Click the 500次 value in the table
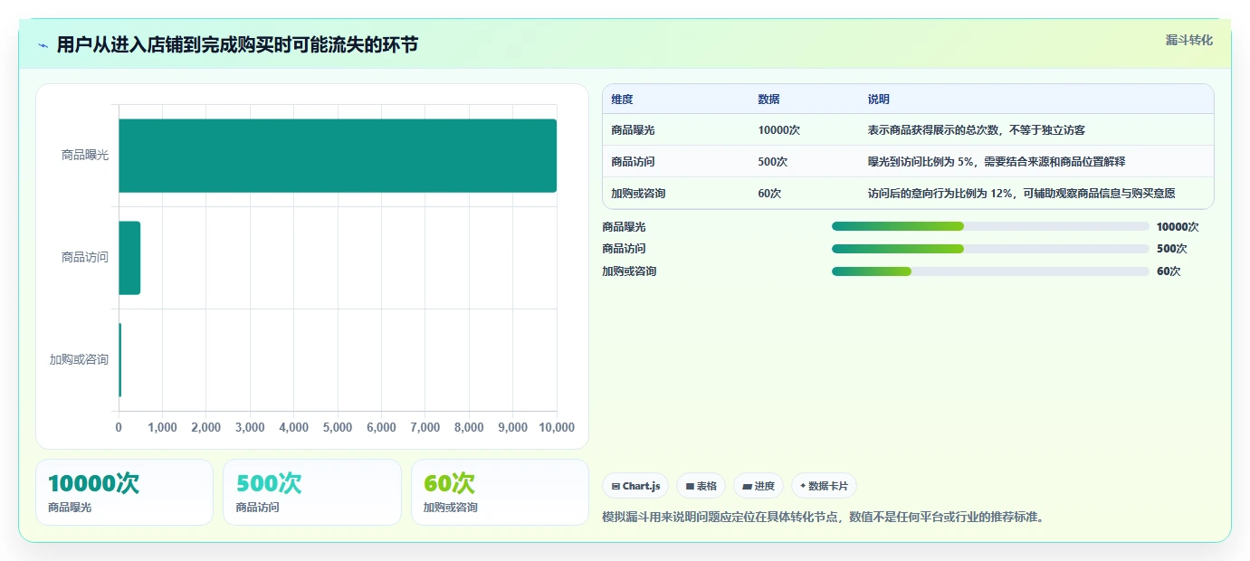This screenshot has height=561, width=1250. click(772, 162)
